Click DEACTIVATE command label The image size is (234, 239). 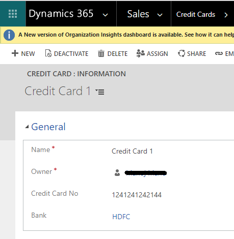coord(71,54)
